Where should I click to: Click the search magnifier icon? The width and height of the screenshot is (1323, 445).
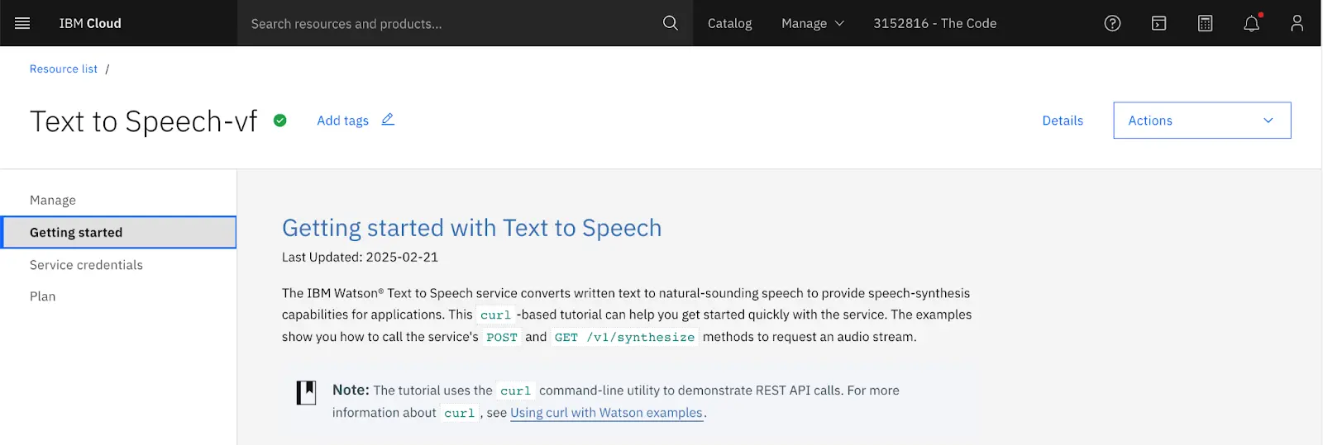point(671,23)
